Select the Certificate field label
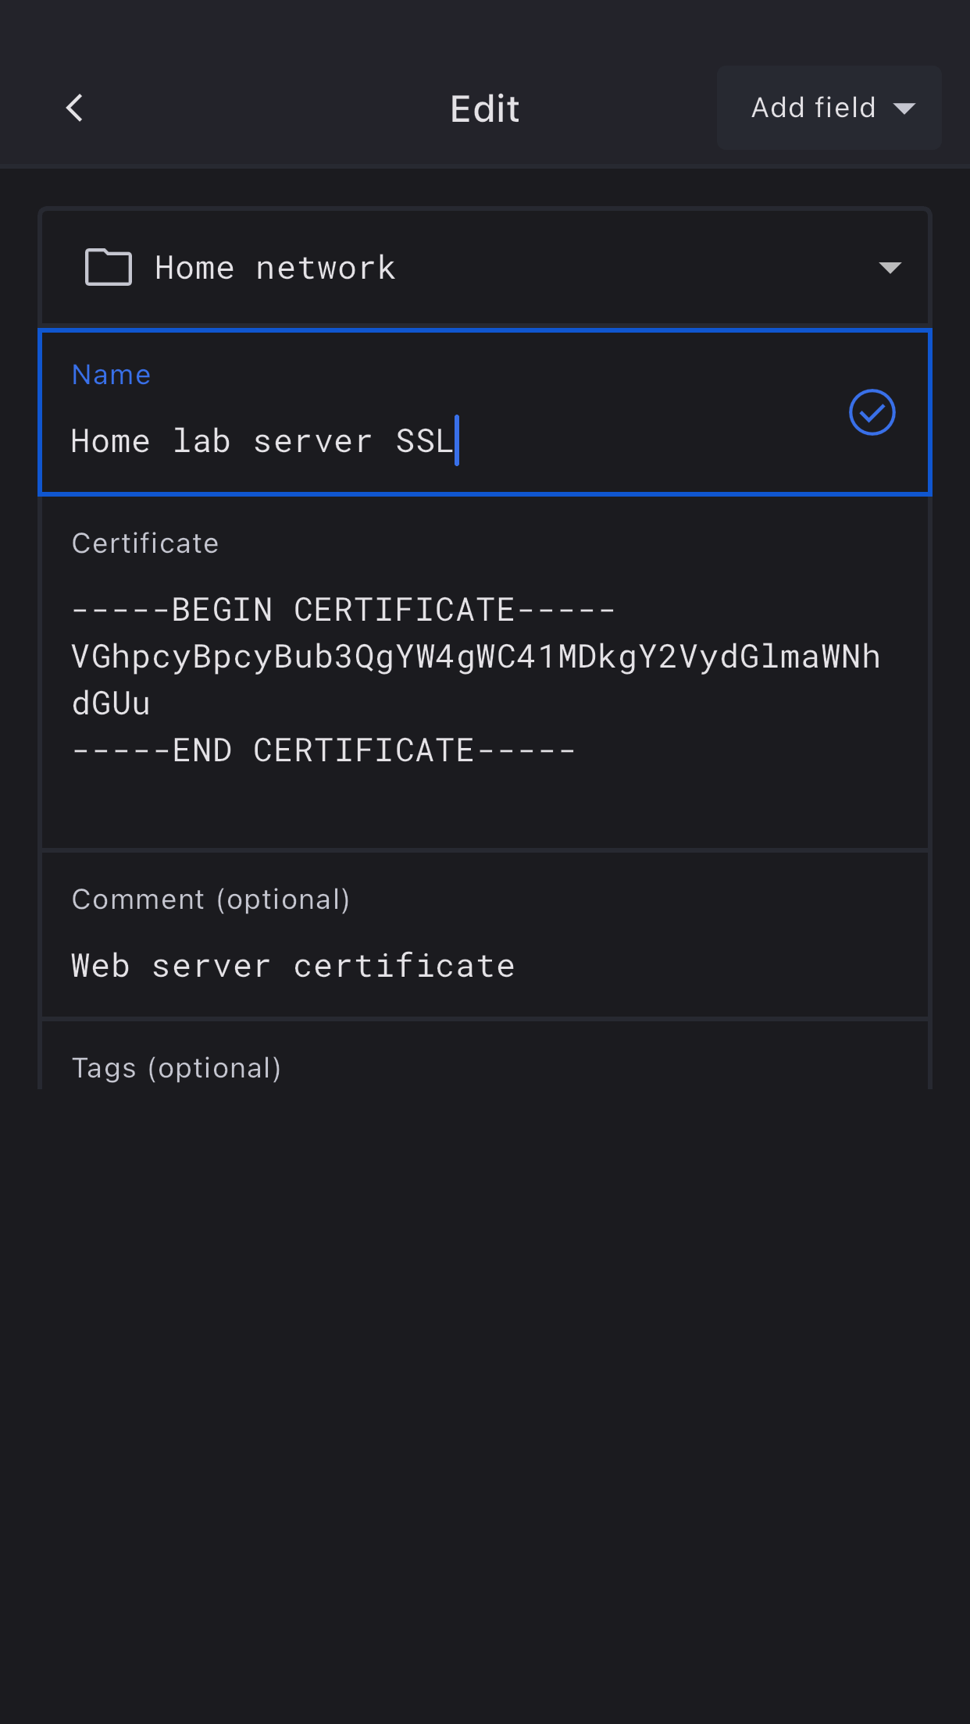 click(x=145, y=543)
